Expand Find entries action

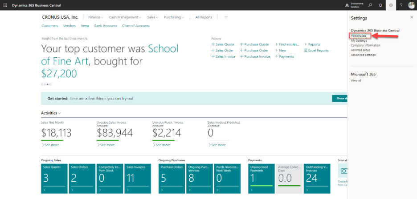click(x=287, y=44)
